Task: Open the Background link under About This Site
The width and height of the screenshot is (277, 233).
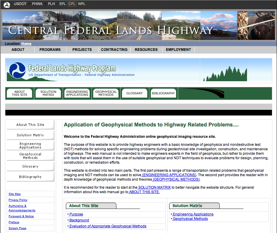Action: pos(79,220)
